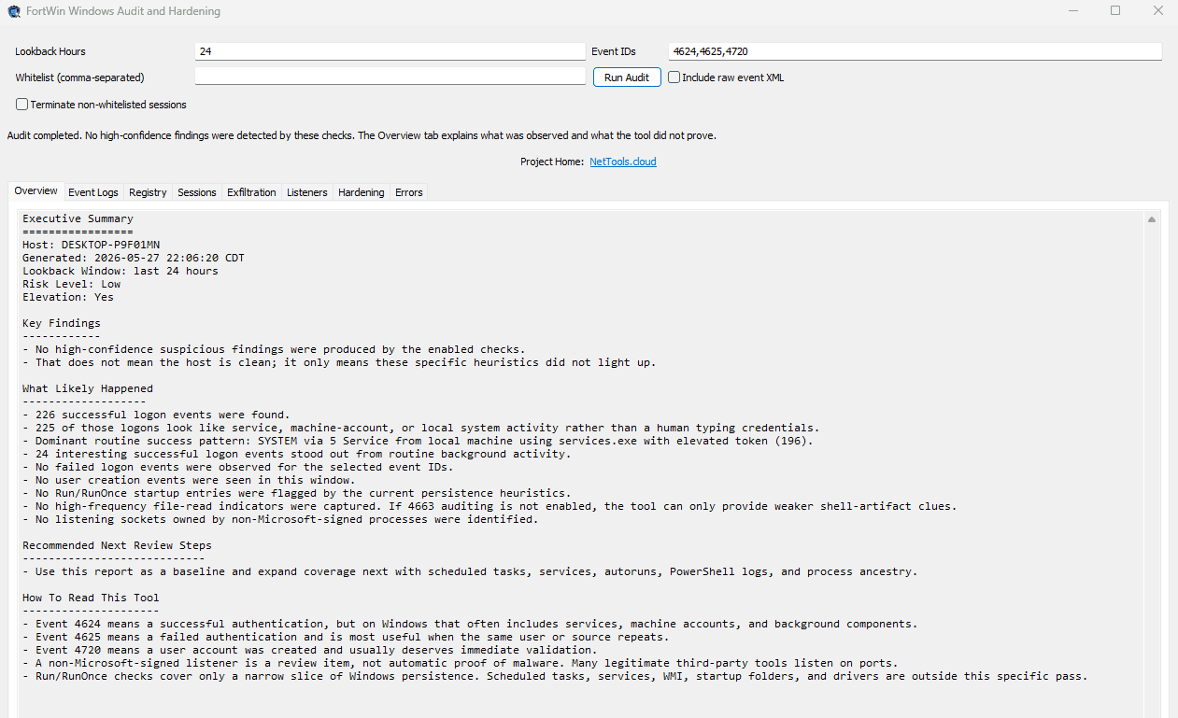Viewport: 1178px width, 718px height.
Task: Toggle Terminate non-whitelisted sessions checkbox
Action: pos(101,105)
